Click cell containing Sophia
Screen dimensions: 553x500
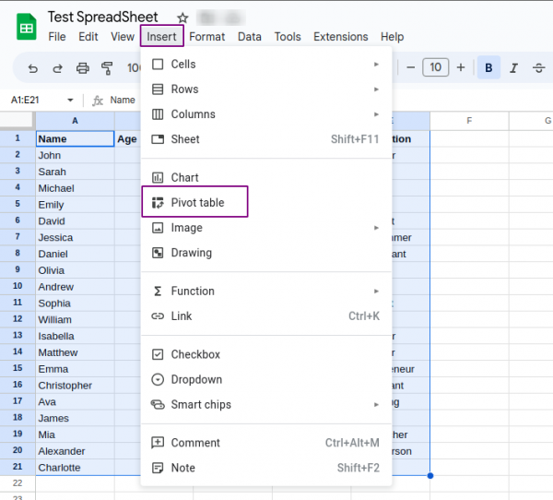(76, 303)
